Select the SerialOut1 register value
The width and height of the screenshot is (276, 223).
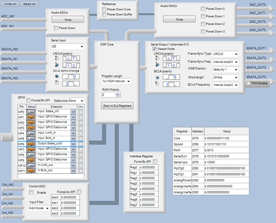click(x=226, y=156)
